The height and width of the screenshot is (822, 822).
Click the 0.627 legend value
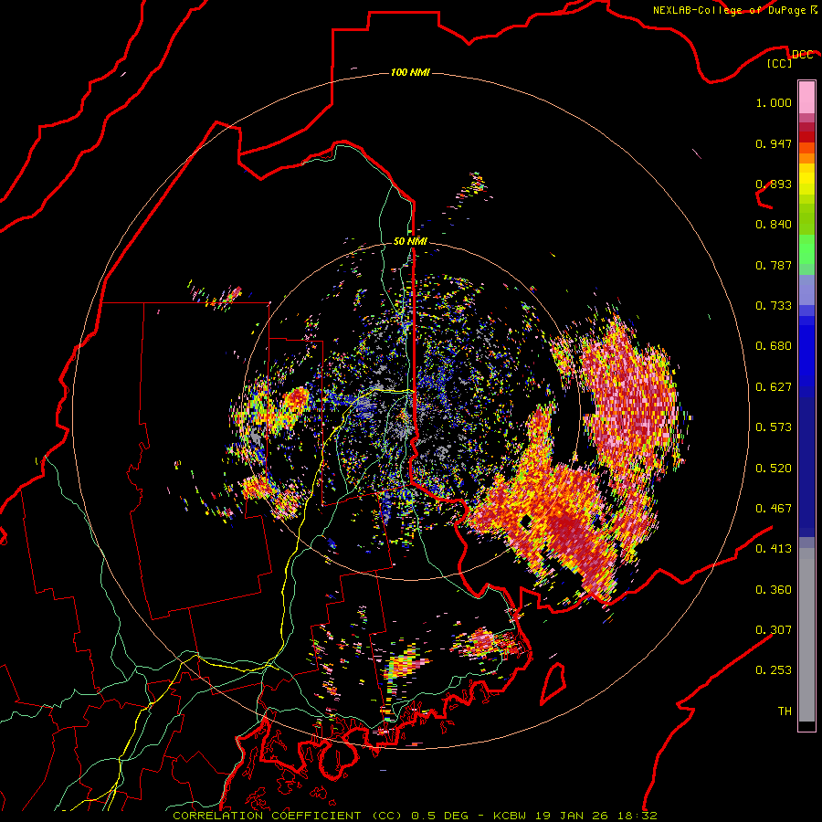(x=774, y=387)
